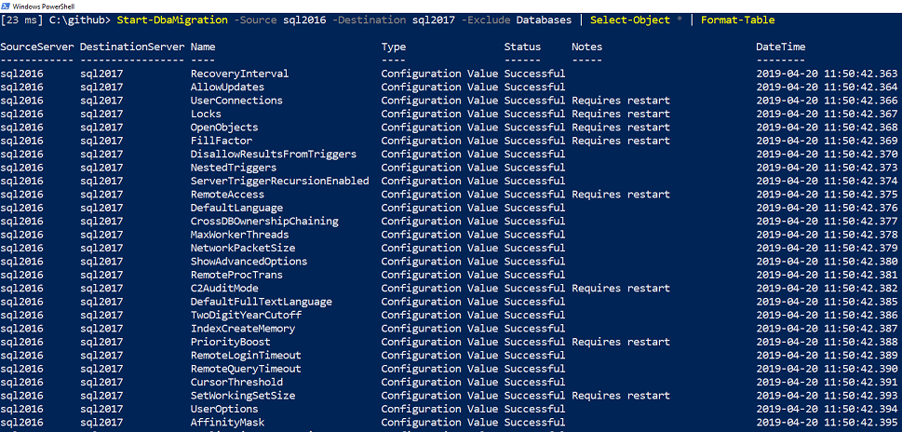Click the DateTime column header

784,47
